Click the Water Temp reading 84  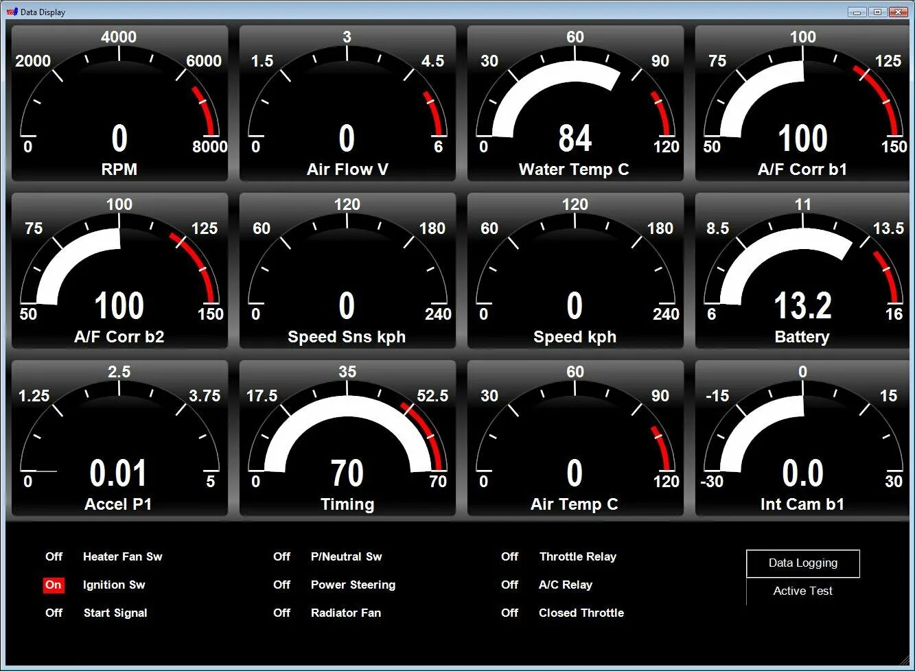point(575,138)
